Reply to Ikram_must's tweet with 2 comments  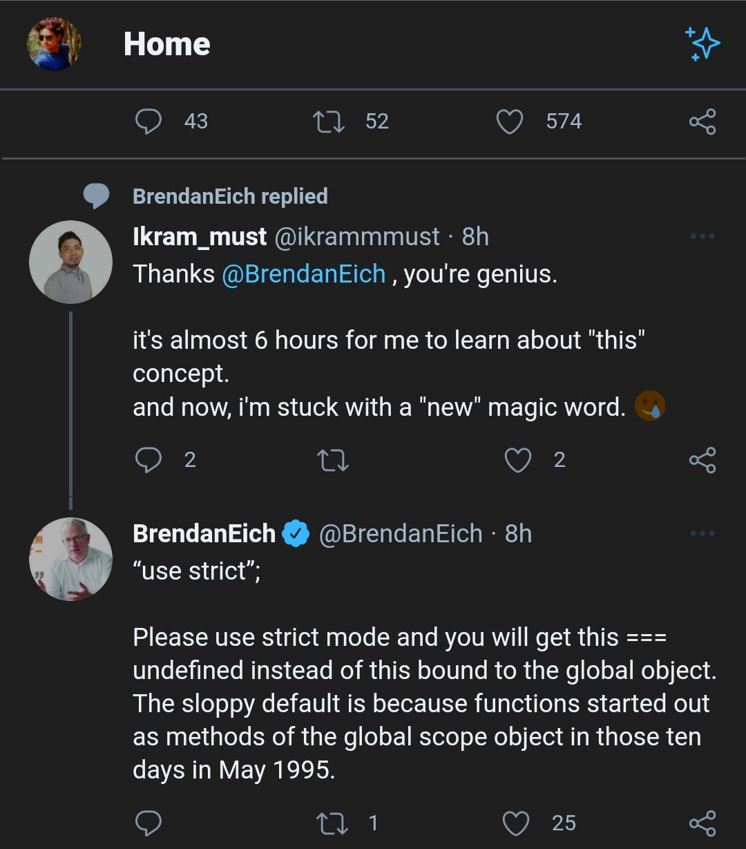click(x=148, y=460)
